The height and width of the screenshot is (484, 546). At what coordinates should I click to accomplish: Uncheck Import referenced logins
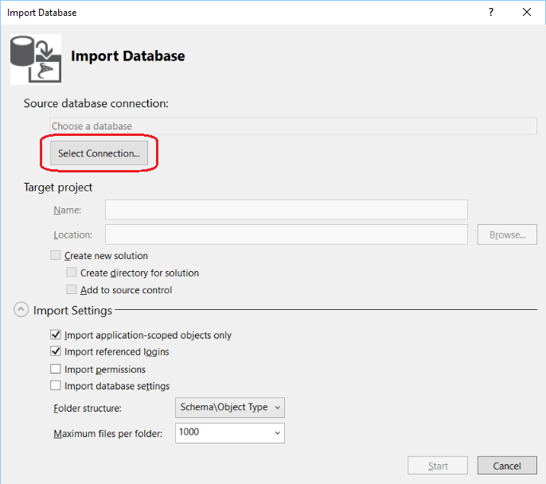pyautogui.click(x=56, y=351)
